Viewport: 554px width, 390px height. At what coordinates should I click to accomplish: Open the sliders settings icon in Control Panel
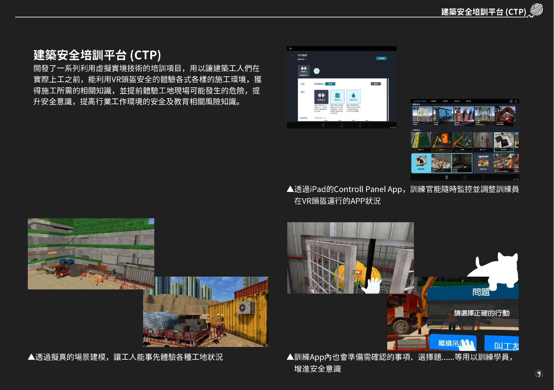tap(511, 101)
